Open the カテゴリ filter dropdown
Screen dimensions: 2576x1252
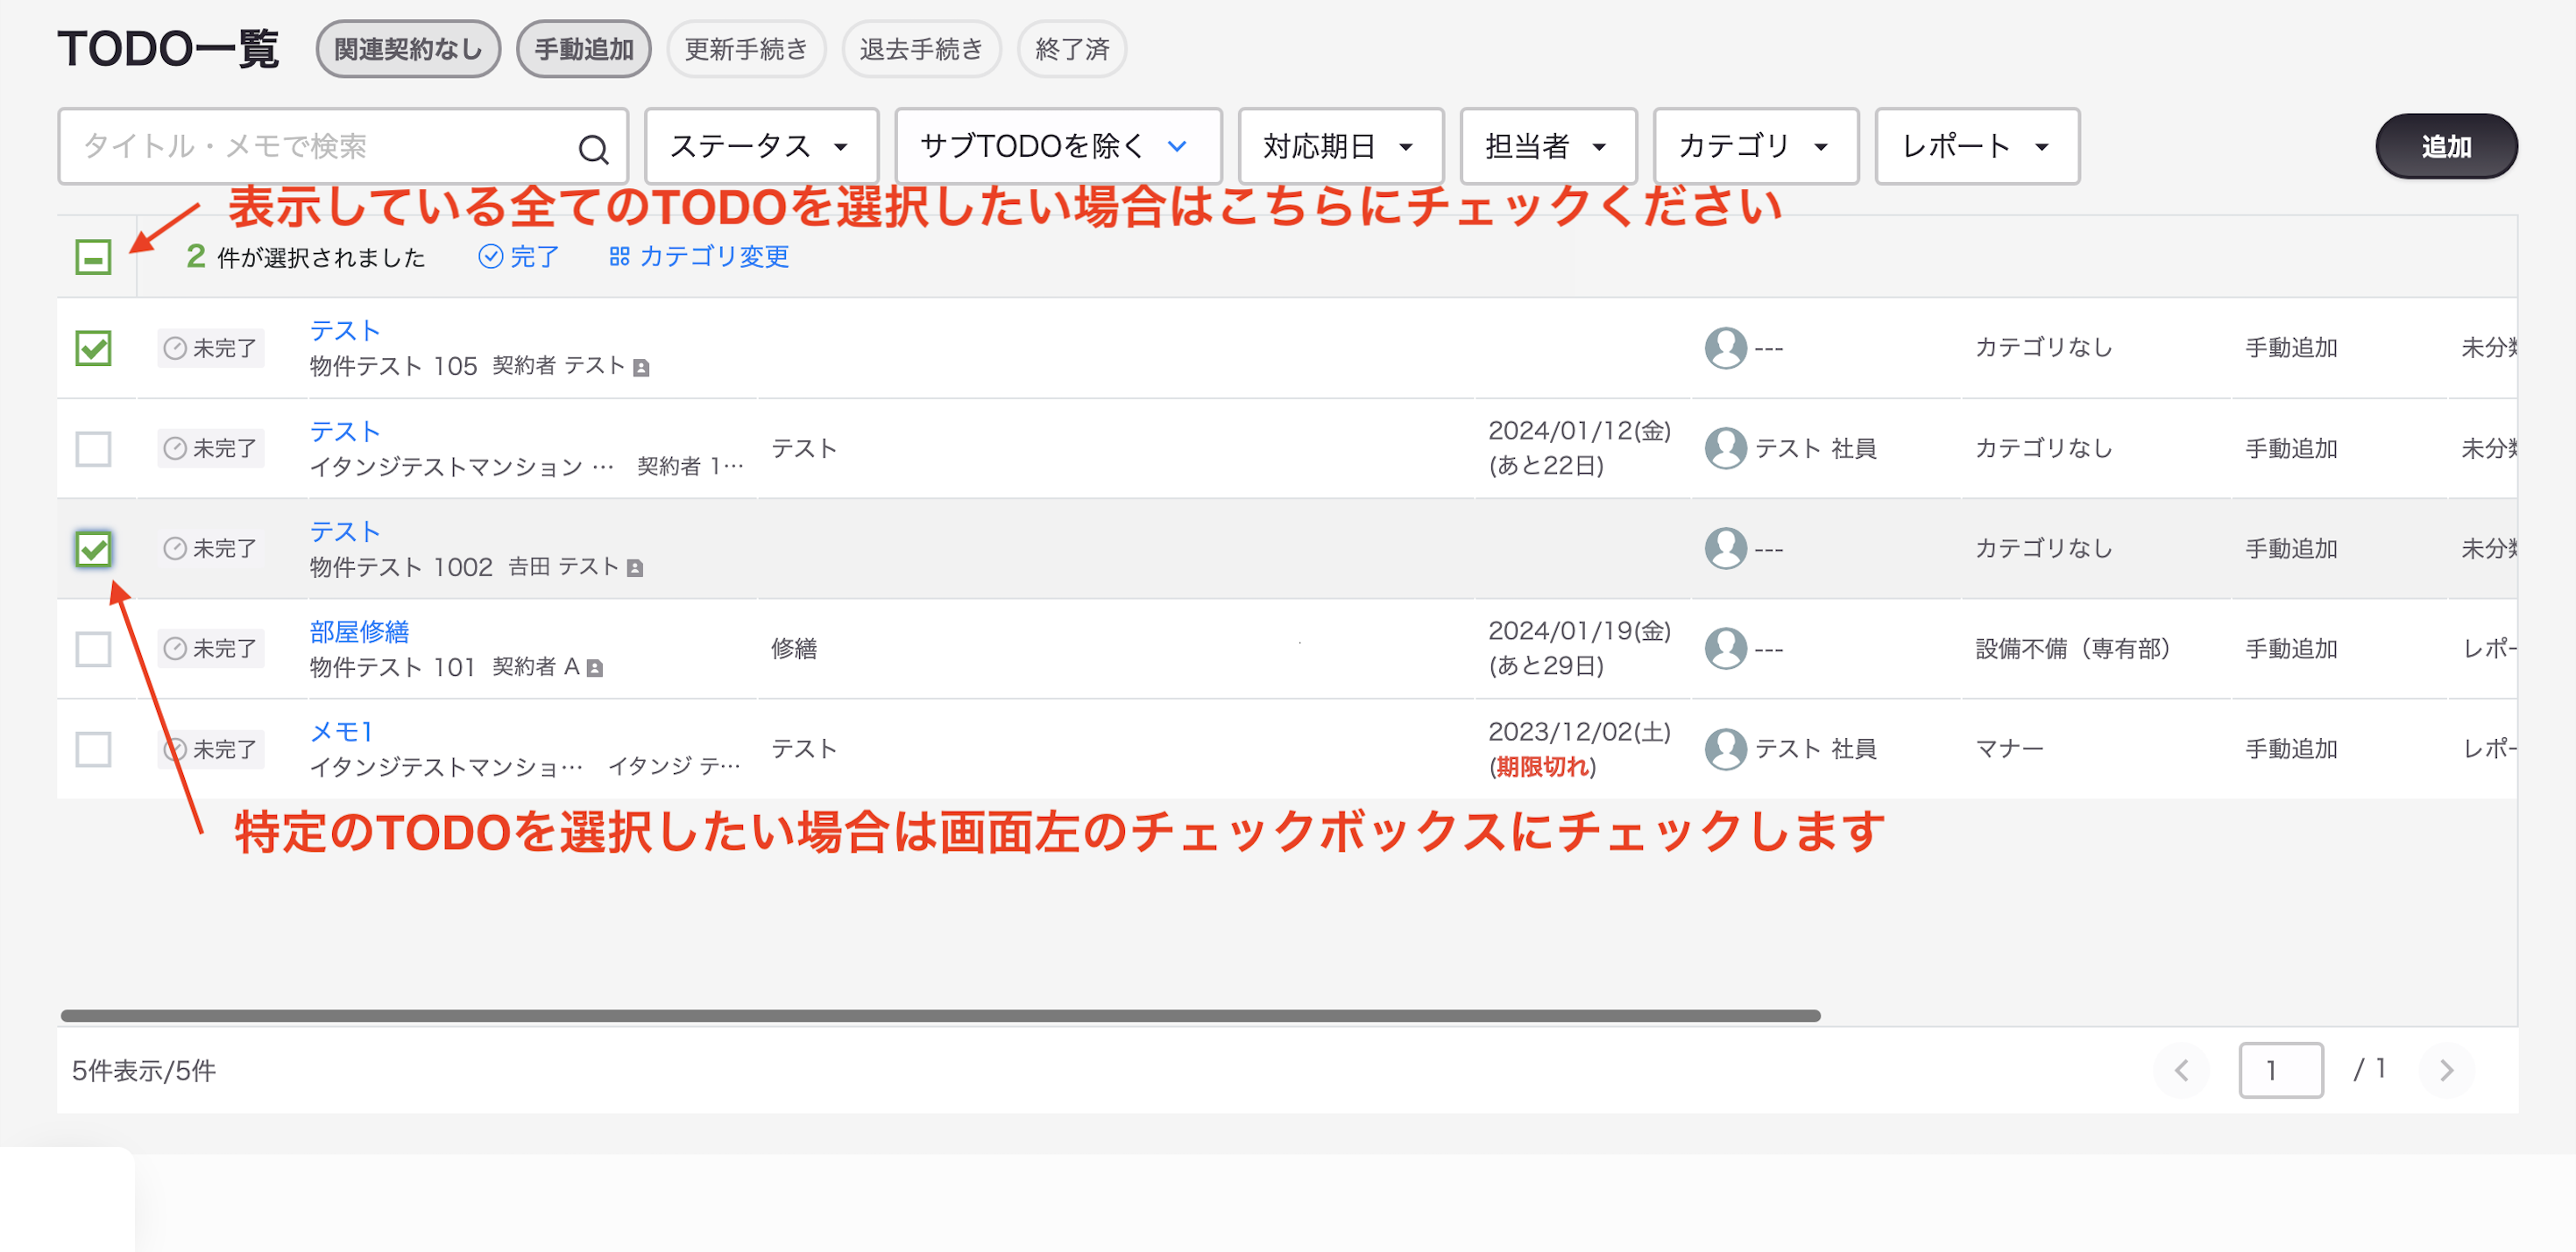(1756, 147)
